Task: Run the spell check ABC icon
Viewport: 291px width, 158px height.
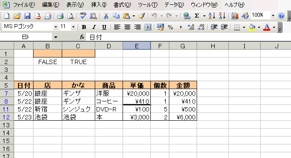Action: 83,15
